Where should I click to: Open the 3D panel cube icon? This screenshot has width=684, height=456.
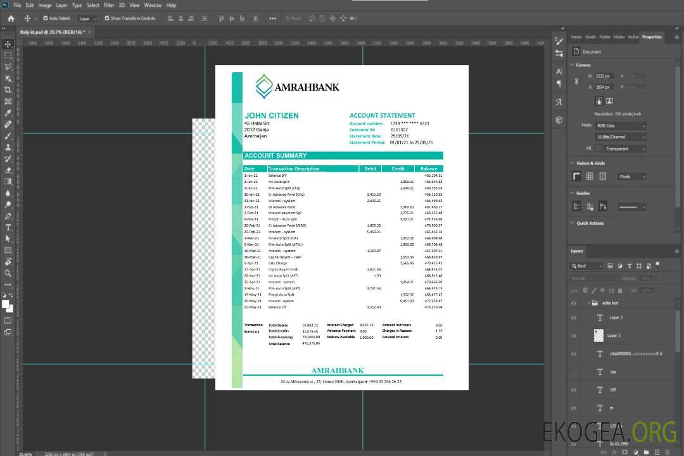point(559,120)
